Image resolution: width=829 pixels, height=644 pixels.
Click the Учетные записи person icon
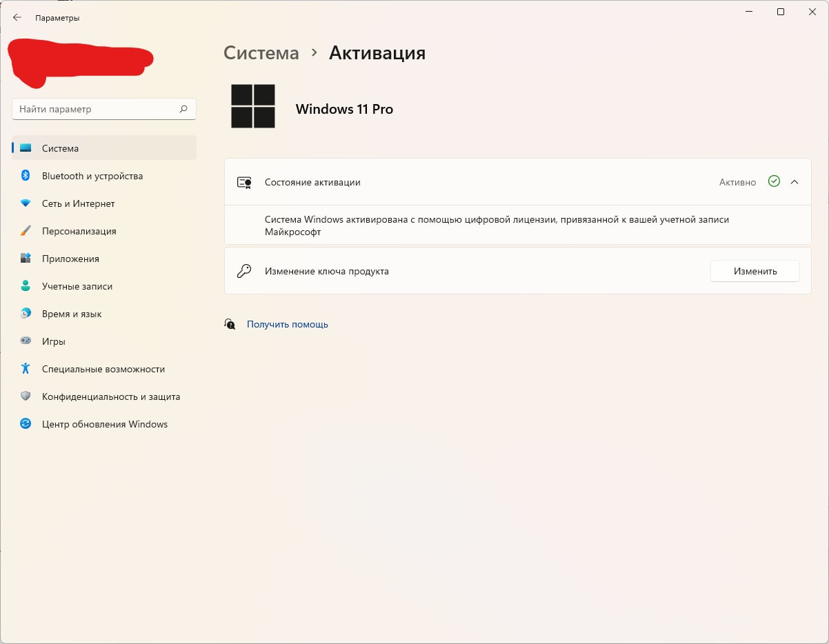coord(26,286)
